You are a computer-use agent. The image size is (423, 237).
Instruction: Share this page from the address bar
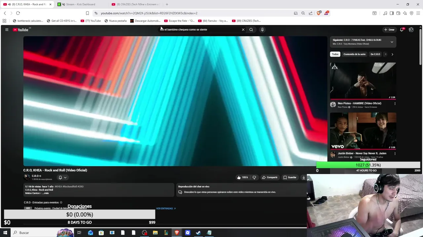click(311, 13)
